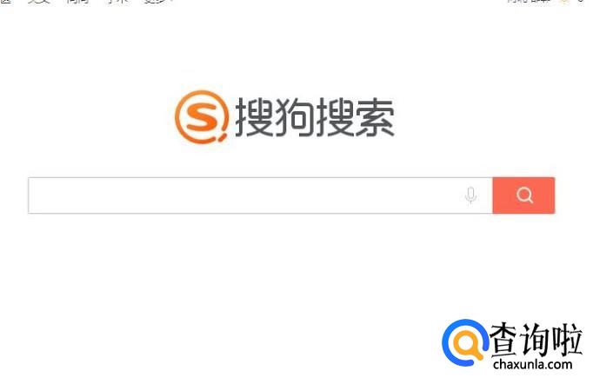Viewport: 593px width, 391px height.
Task: Click the weather icon in top-right bar
Action: point(563,2)
